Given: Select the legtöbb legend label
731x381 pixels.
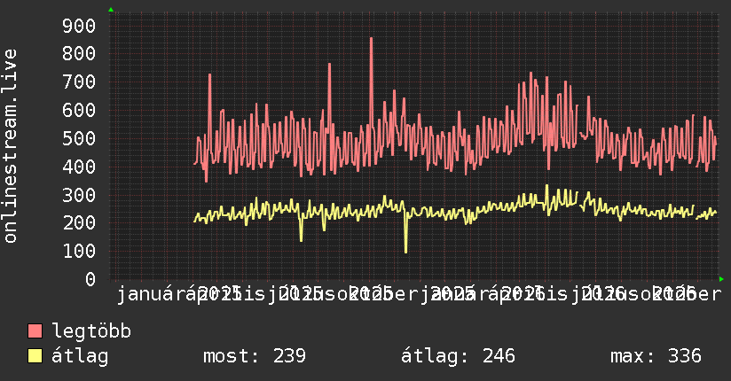Looking at the screenshot, I should point(91,331).
